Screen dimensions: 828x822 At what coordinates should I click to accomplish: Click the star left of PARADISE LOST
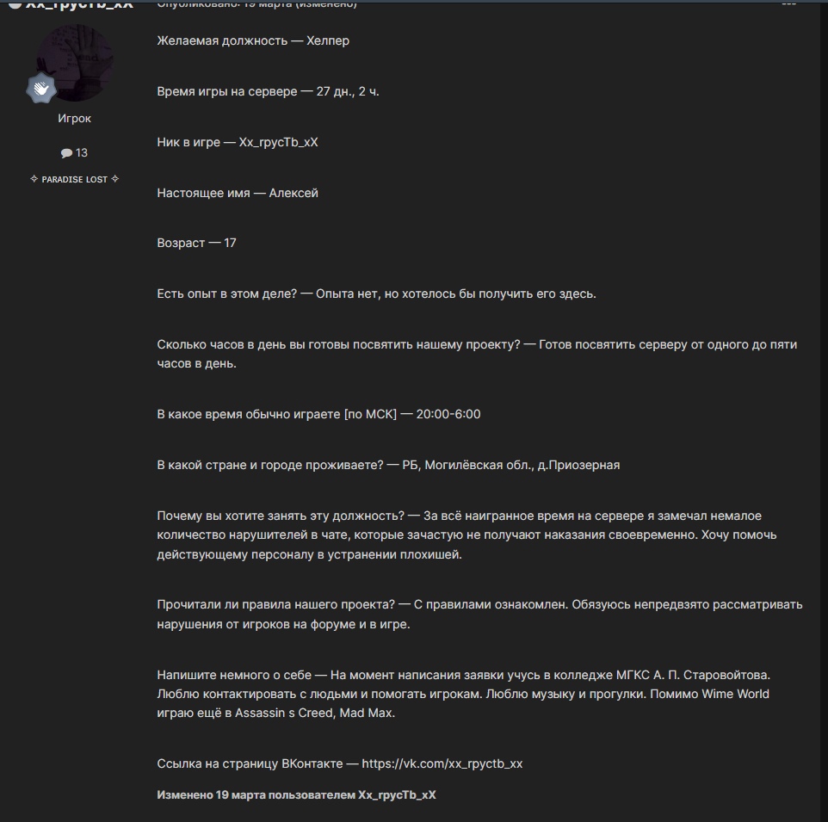[x=34, y=179]
